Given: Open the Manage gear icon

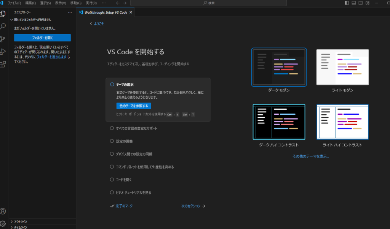Looking at the screenshot, I should pos(3,223).
